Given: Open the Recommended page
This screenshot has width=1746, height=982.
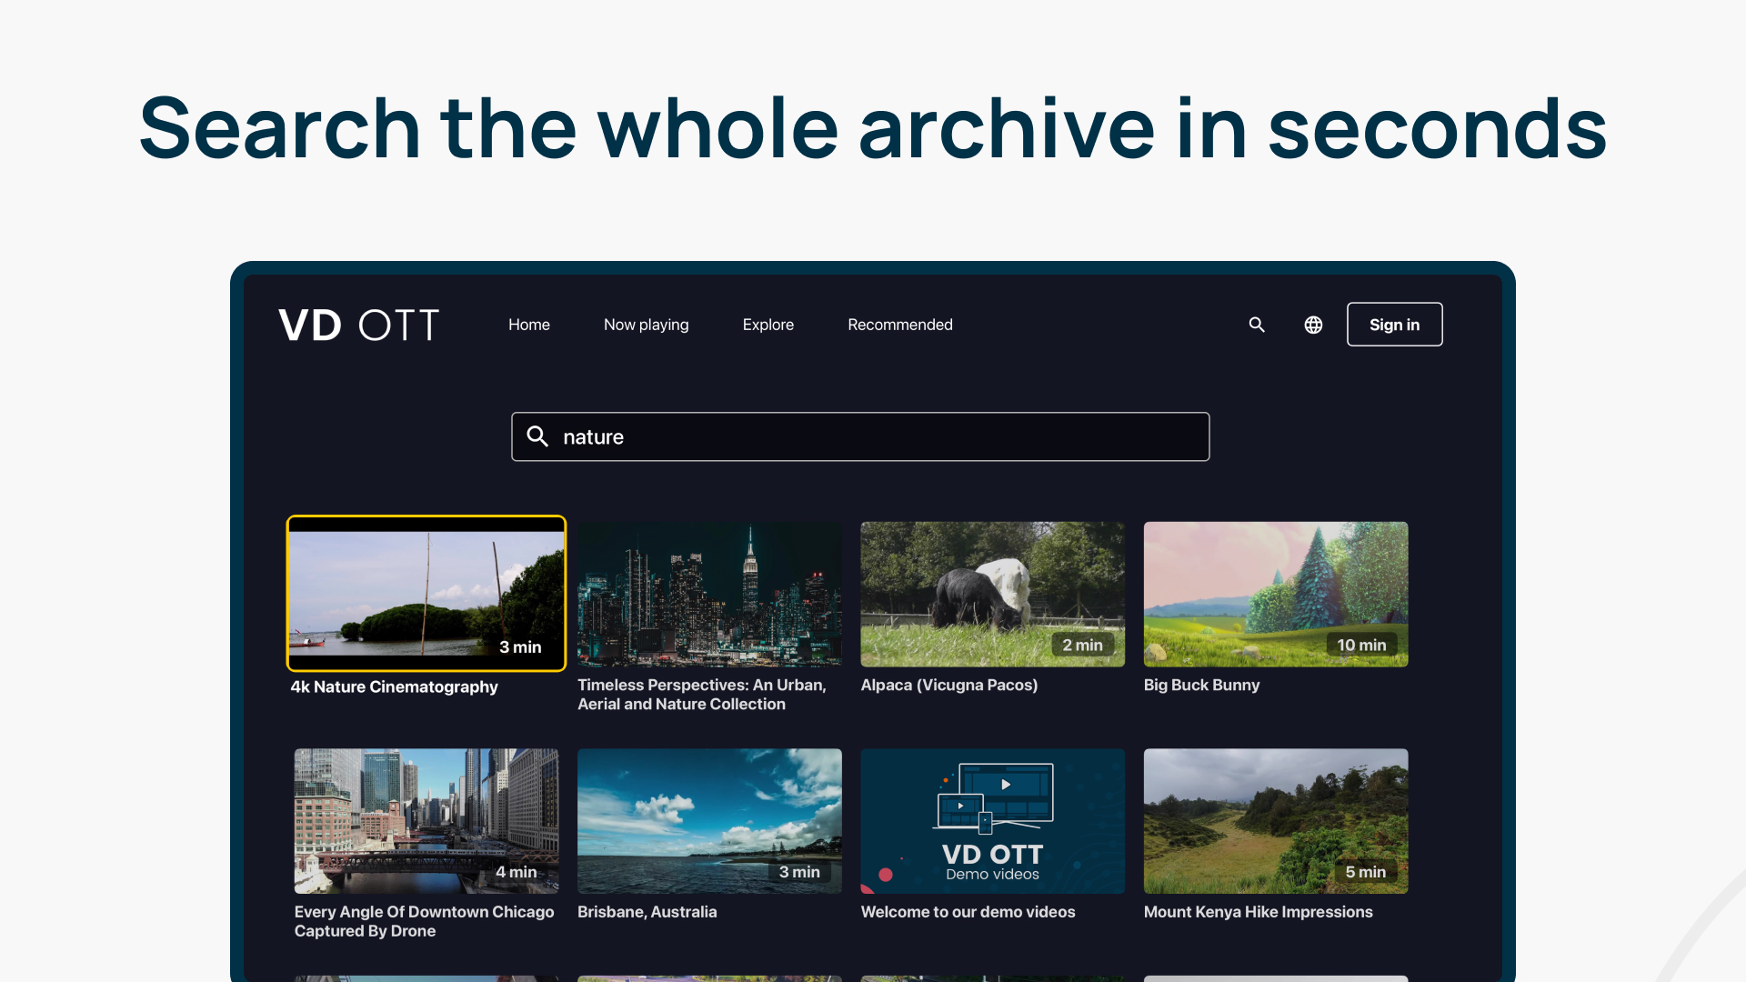Looking at the screenshot, I should click(900, 325).
